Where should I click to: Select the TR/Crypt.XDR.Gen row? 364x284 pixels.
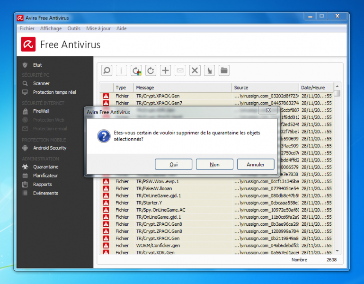click(x=217, y=252)
